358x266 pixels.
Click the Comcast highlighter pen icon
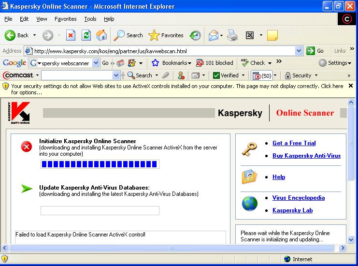165,75
